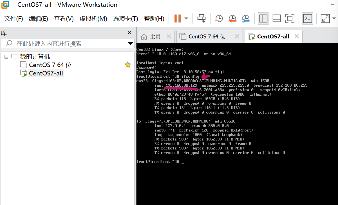This screenshot has height=205, width=338.
Task: Close the CentOS7-all tab
Action: [x=296, y=36]
